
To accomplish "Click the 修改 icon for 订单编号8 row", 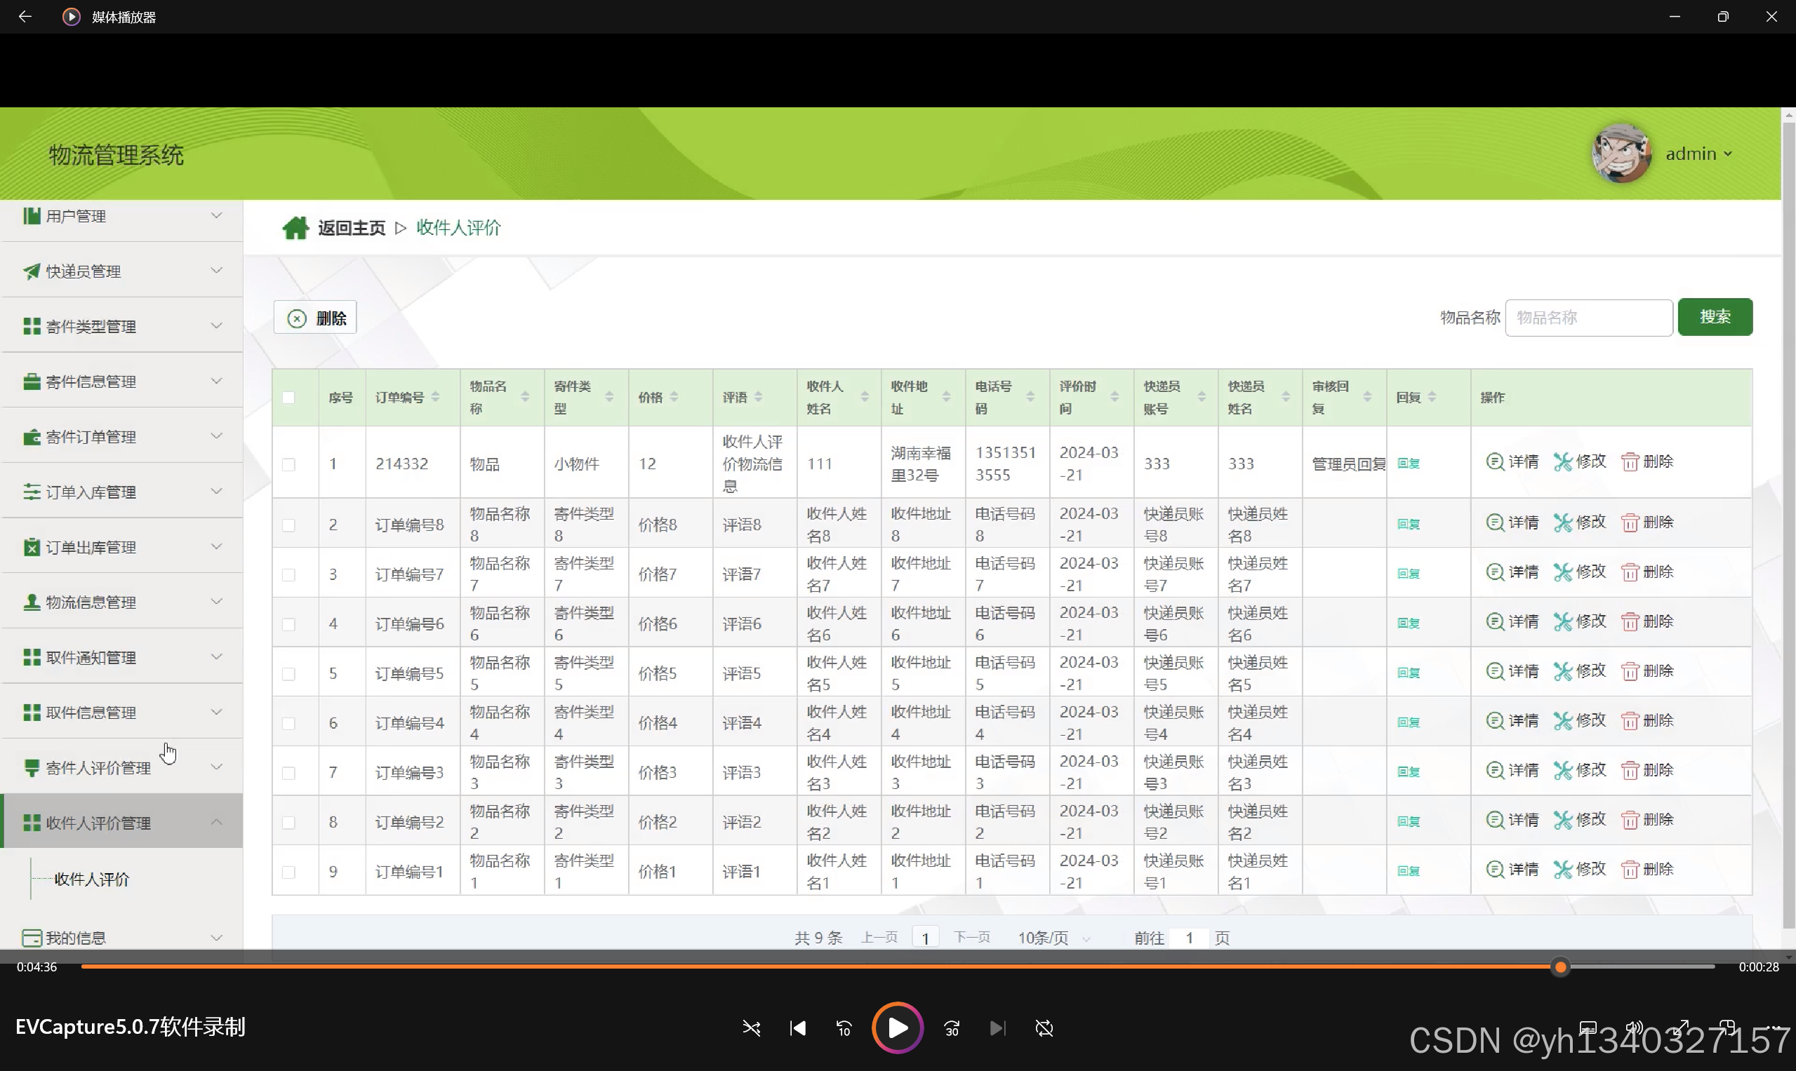I will pyautogui.click(x=1562, y=523).
